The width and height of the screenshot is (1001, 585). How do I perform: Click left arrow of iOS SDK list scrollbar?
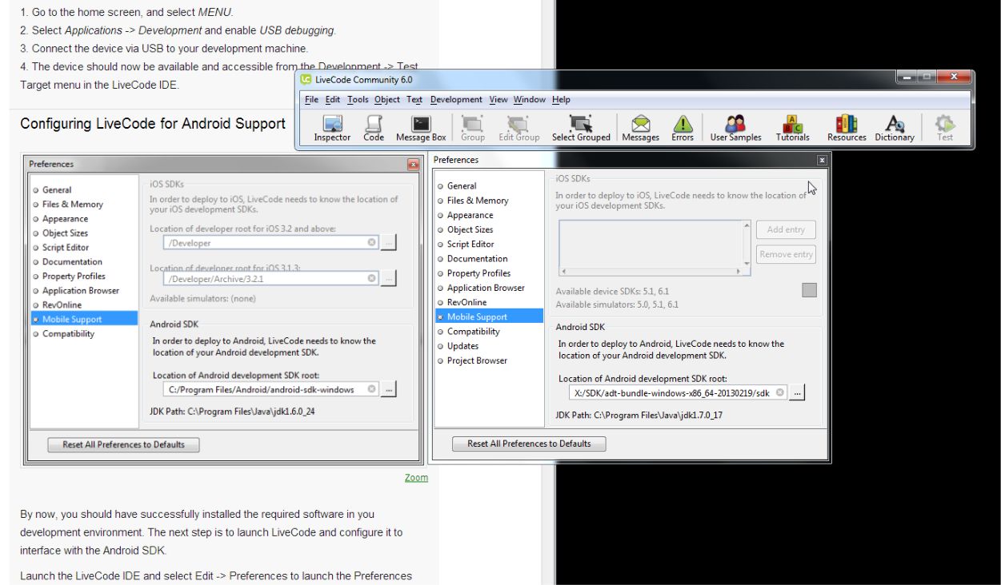(563, 272)
